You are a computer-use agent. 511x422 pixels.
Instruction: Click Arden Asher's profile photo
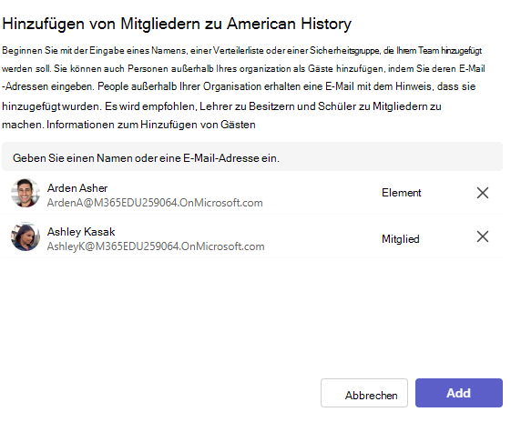pos(26,193)
